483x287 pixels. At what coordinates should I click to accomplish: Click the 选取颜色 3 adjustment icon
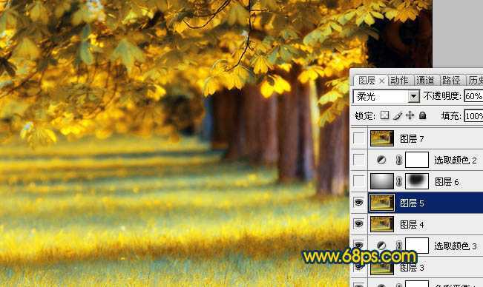coord(381,246)
